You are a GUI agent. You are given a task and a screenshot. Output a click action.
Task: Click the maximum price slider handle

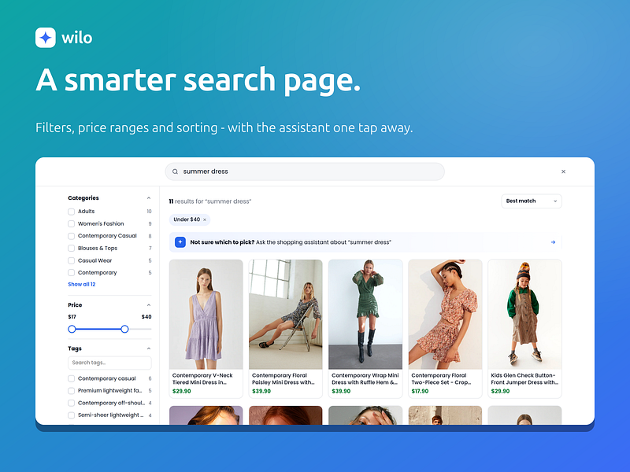click(x=124, y=329)
